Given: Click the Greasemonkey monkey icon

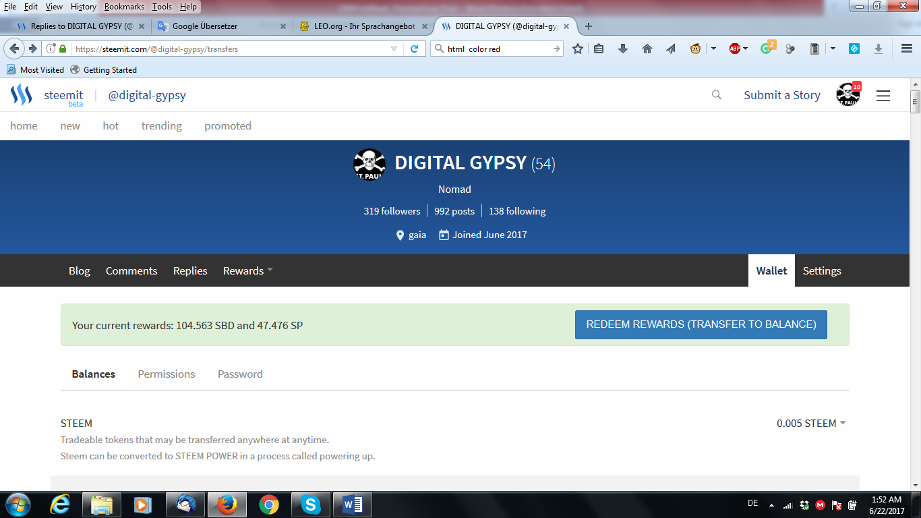Looking at the screenshot, I should point(696,49).
